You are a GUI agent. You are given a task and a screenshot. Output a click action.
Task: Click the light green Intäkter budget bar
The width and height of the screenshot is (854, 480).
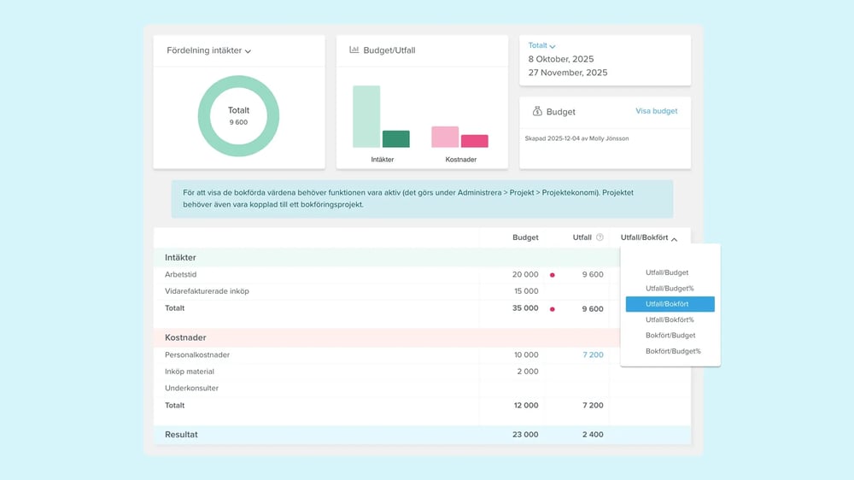[366, 116]
